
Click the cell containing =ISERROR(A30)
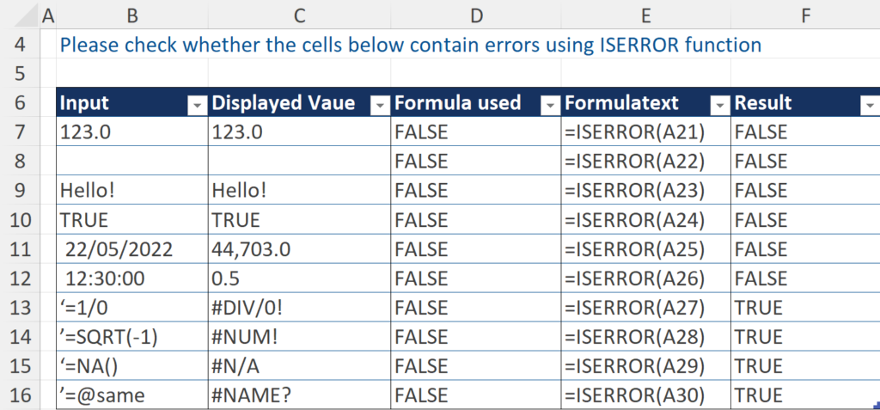[x=644, y=395]
